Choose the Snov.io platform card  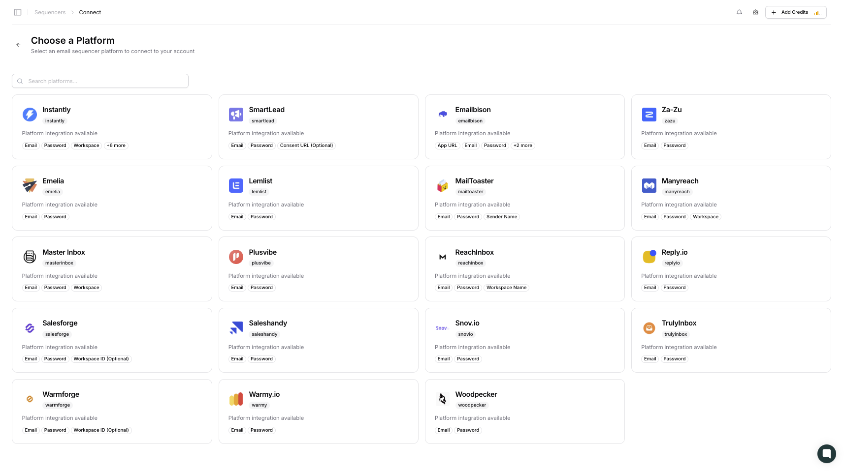tap(524, 340)
